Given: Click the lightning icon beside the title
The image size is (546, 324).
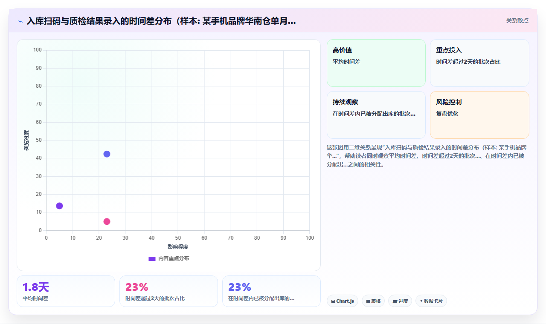Looking at the screenshot, I should 20,21.
